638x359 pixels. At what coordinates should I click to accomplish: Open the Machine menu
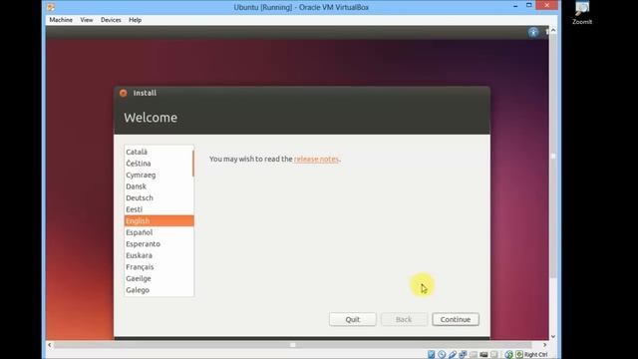click(x=61, y=20)
